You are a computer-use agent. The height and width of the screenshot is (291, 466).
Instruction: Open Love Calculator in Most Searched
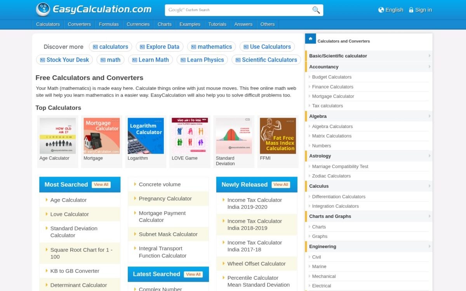tap(70, 214)
